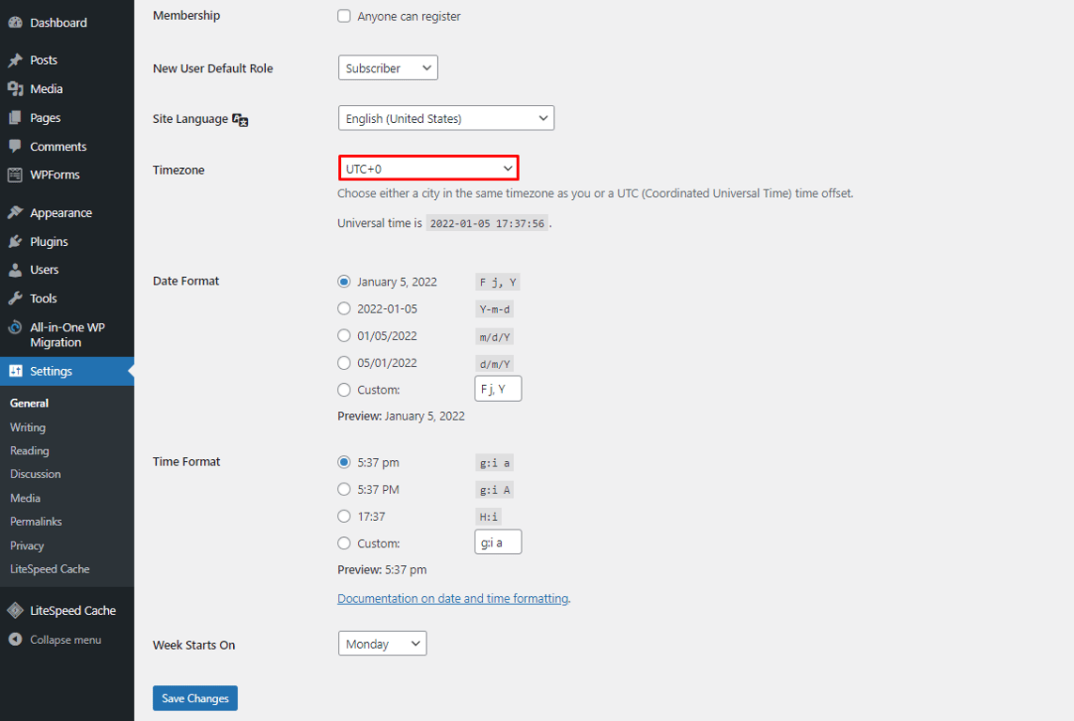
Task: Click the translation icon beside Site Language
Action: coord(240,120)
